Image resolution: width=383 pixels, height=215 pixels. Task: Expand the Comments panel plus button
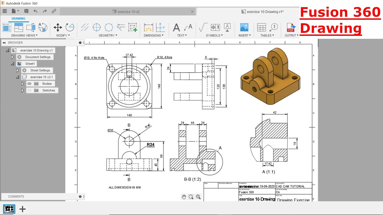tap(80, 196)
